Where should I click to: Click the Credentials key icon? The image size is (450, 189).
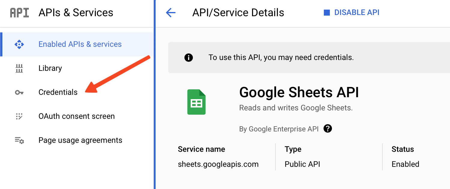[x=19, y=92]
